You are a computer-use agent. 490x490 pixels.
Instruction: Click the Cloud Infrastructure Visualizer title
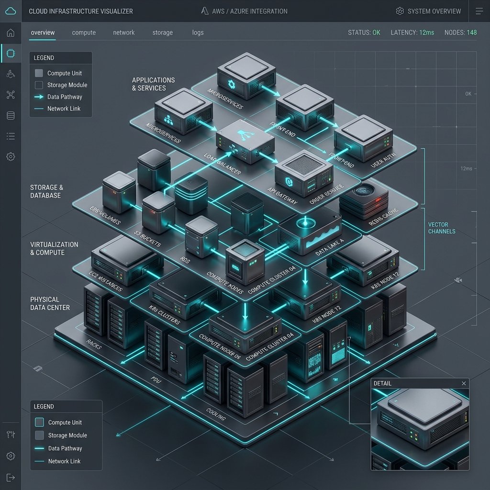[80, 11]
